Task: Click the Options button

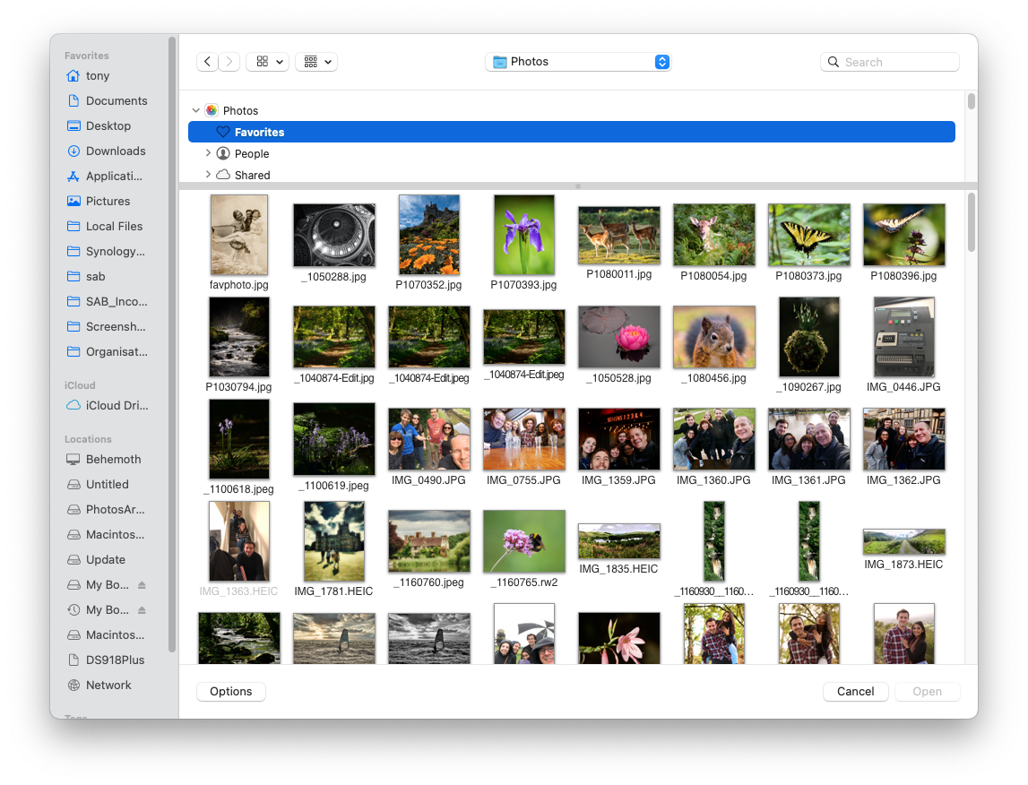Action: click(230, 692)
